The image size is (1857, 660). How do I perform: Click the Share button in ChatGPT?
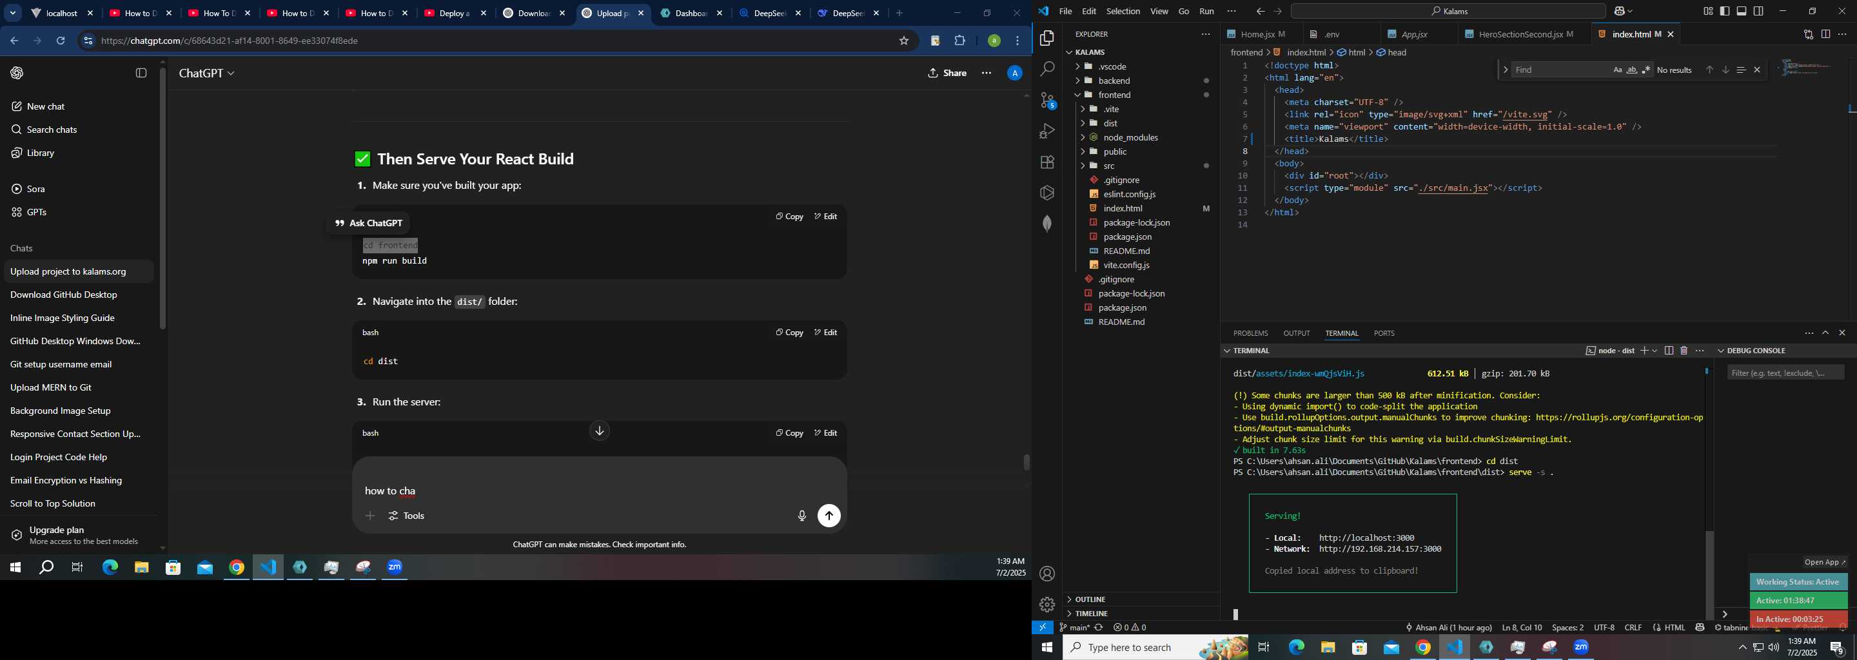coord(947,73)
